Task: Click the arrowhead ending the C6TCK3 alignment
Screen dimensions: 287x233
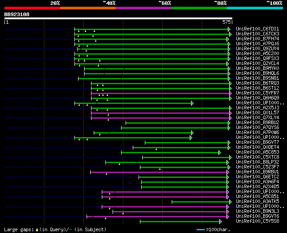Action: [x=230, y=34]
